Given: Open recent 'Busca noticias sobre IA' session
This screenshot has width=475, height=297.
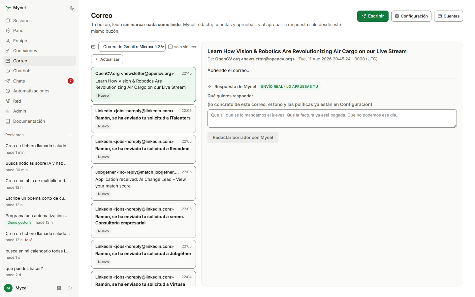Looking at the screenshot, I should (x=40, y=166).
